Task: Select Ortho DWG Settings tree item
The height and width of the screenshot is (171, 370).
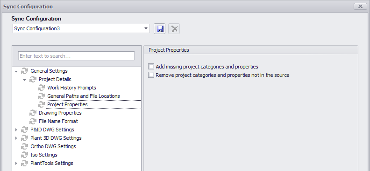Action: click(x=53, y=146)
